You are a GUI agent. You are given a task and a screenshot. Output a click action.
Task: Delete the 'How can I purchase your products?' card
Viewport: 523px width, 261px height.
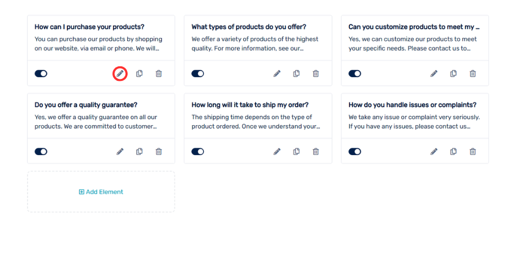159,74
